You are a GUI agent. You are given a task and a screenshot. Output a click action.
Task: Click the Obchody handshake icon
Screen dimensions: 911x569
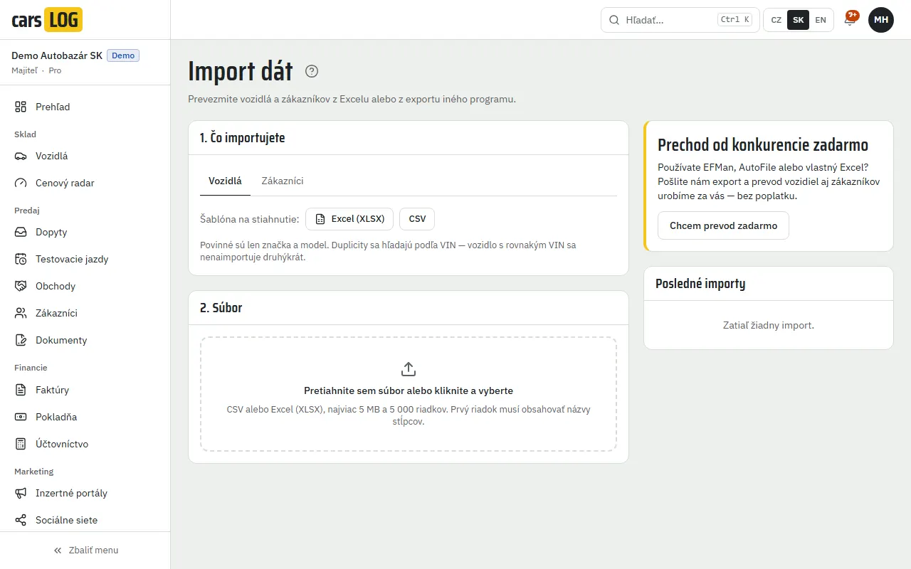pyautogui.click(x=21, y=286)
